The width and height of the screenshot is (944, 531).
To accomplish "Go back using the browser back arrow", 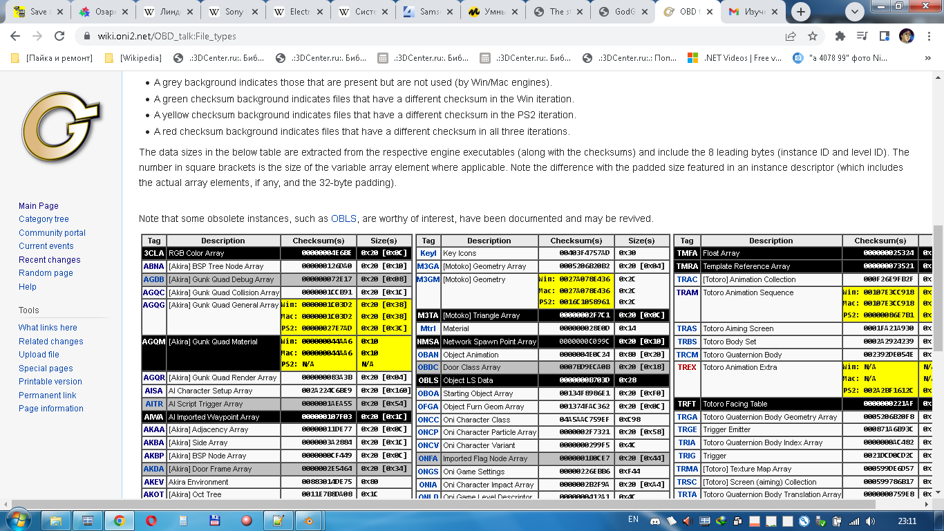I will pyautogui.click(x=15, y=36).
